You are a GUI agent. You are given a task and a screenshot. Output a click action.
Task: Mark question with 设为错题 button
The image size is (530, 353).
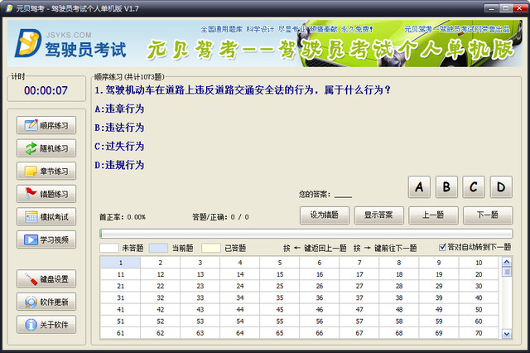324,215
